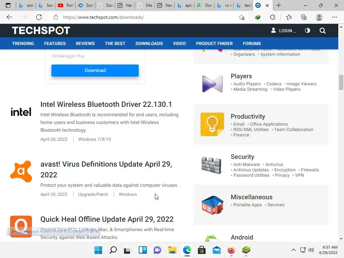
Task: Open VPN subcategory link
Action: click(299, 175)
